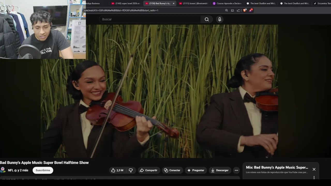The height and width of the screenshot is (186, 331).
Task: Switch to first The best ChatBot tab
Action: click(261, 3)
